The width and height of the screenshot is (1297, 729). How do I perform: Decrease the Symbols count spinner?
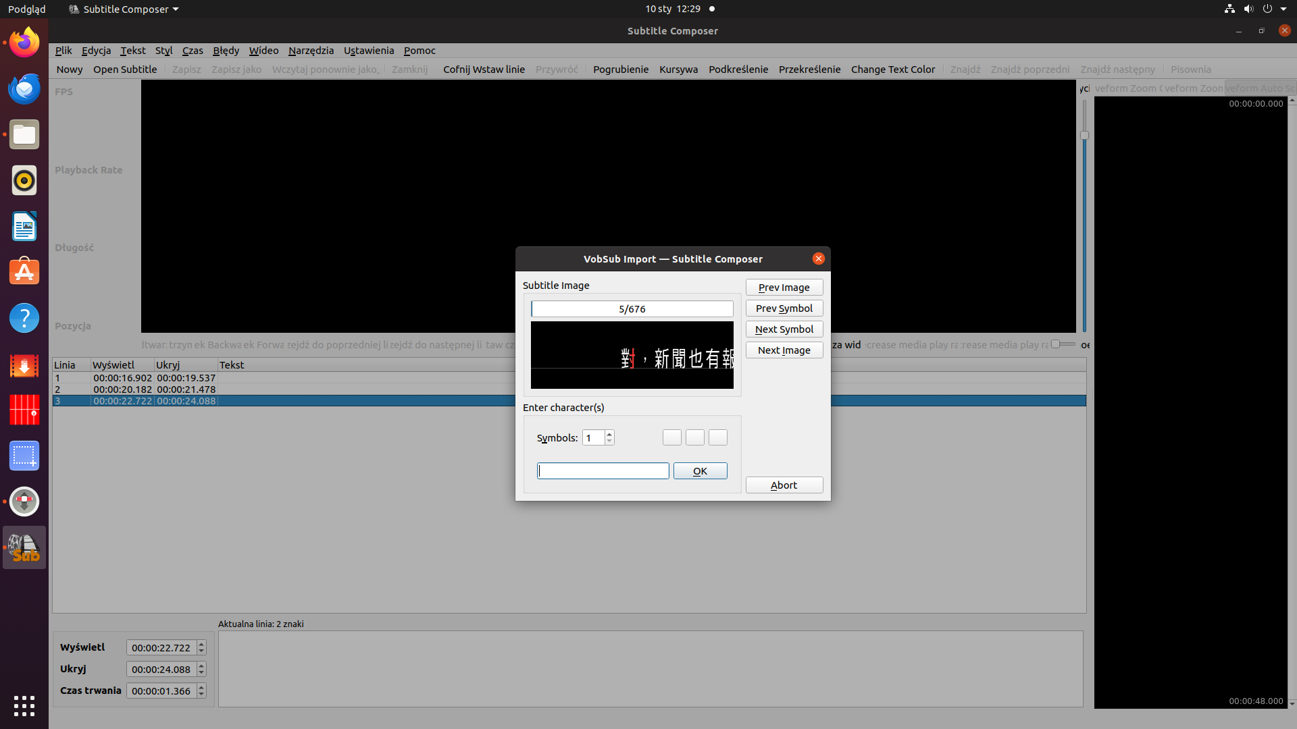click(609, 441)
